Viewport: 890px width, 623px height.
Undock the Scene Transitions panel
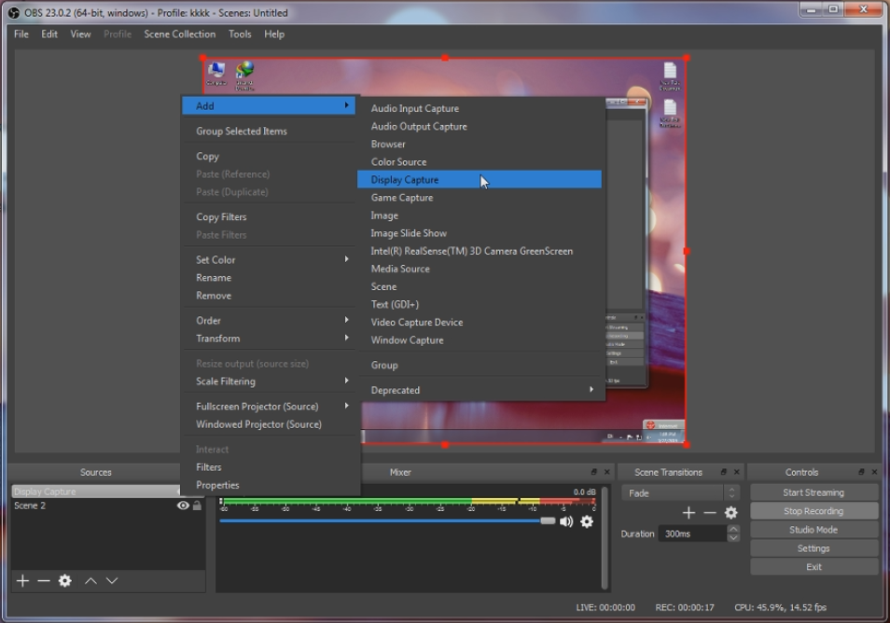[724, 472]
